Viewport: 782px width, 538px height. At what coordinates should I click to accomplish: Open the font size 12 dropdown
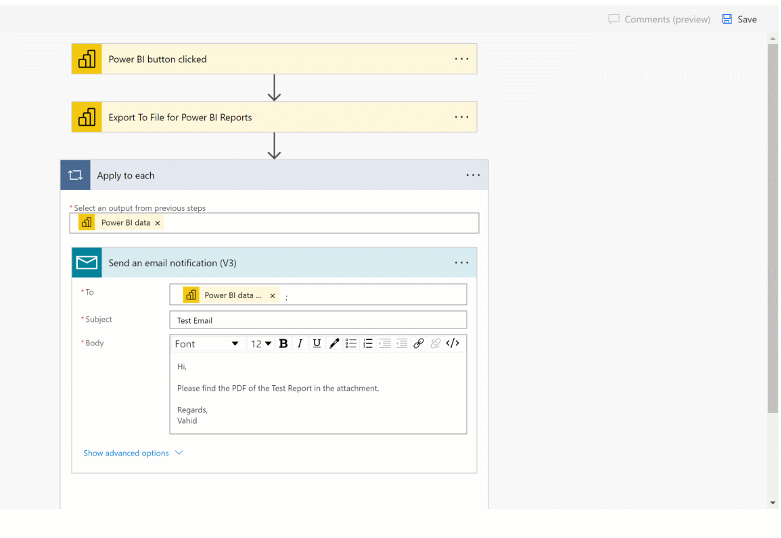tap(261, 344)
